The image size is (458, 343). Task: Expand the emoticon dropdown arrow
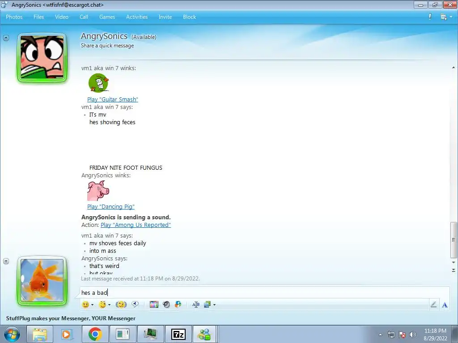point(92,305)
